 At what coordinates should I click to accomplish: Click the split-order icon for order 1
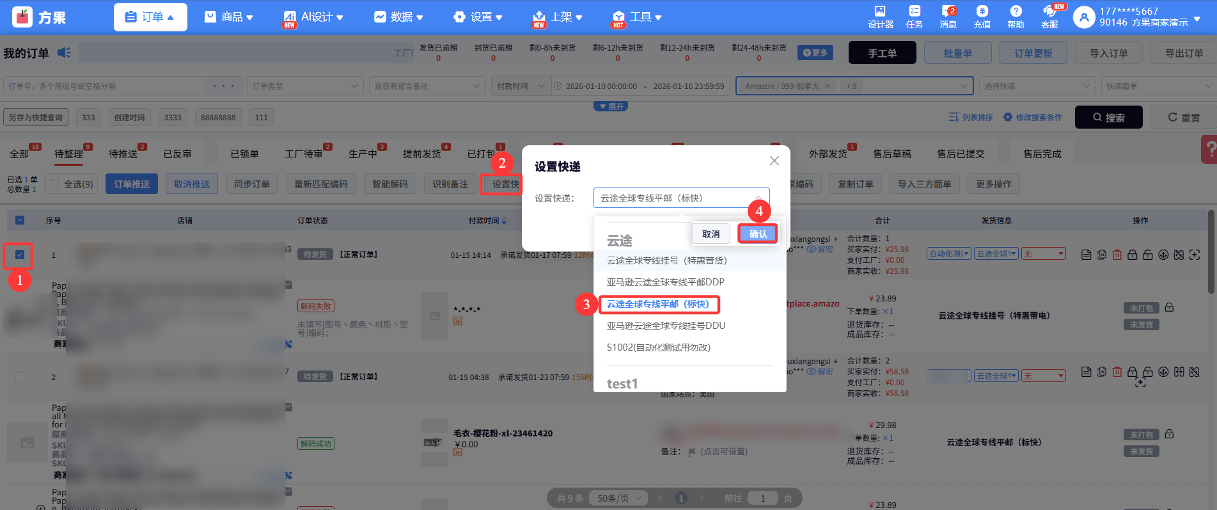[1179, 255]
